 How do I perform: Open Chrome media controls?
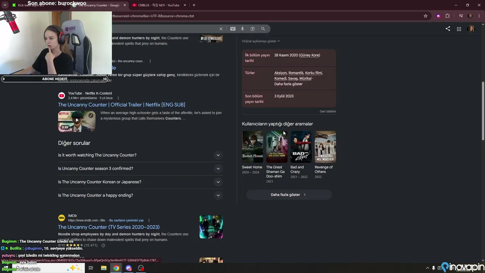pos(461,16)
